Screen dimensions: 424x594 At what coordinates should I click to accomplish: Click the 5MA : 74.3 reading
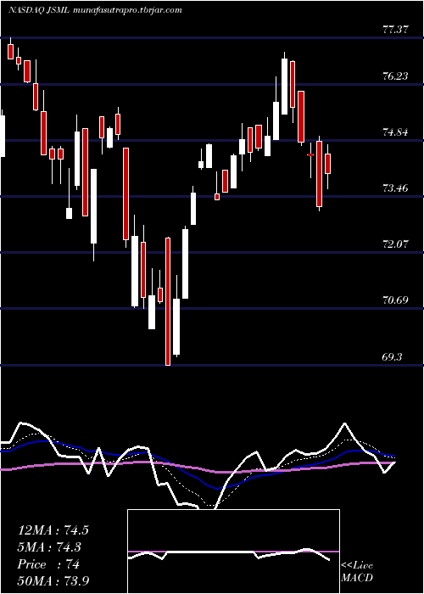click(x=49, y=547)
